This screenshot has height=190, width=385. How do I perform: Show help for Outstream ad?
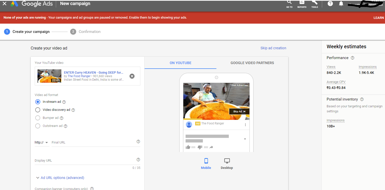click(66, 126)
